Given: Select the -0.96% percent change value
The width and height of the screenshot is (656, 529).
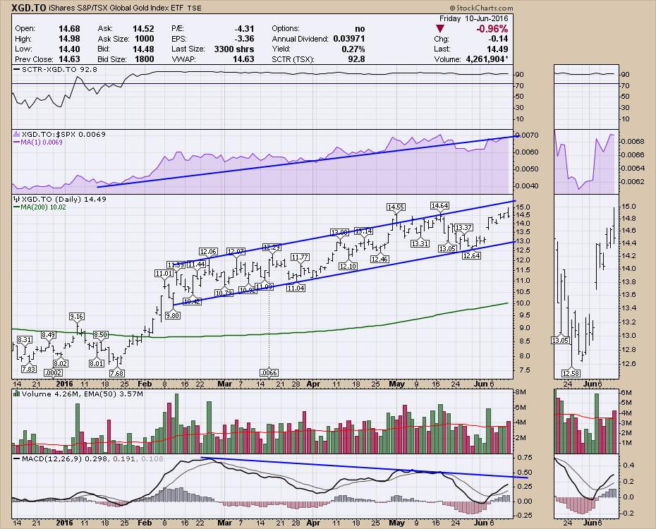Looking at the screenshot, I should [492, 29].
